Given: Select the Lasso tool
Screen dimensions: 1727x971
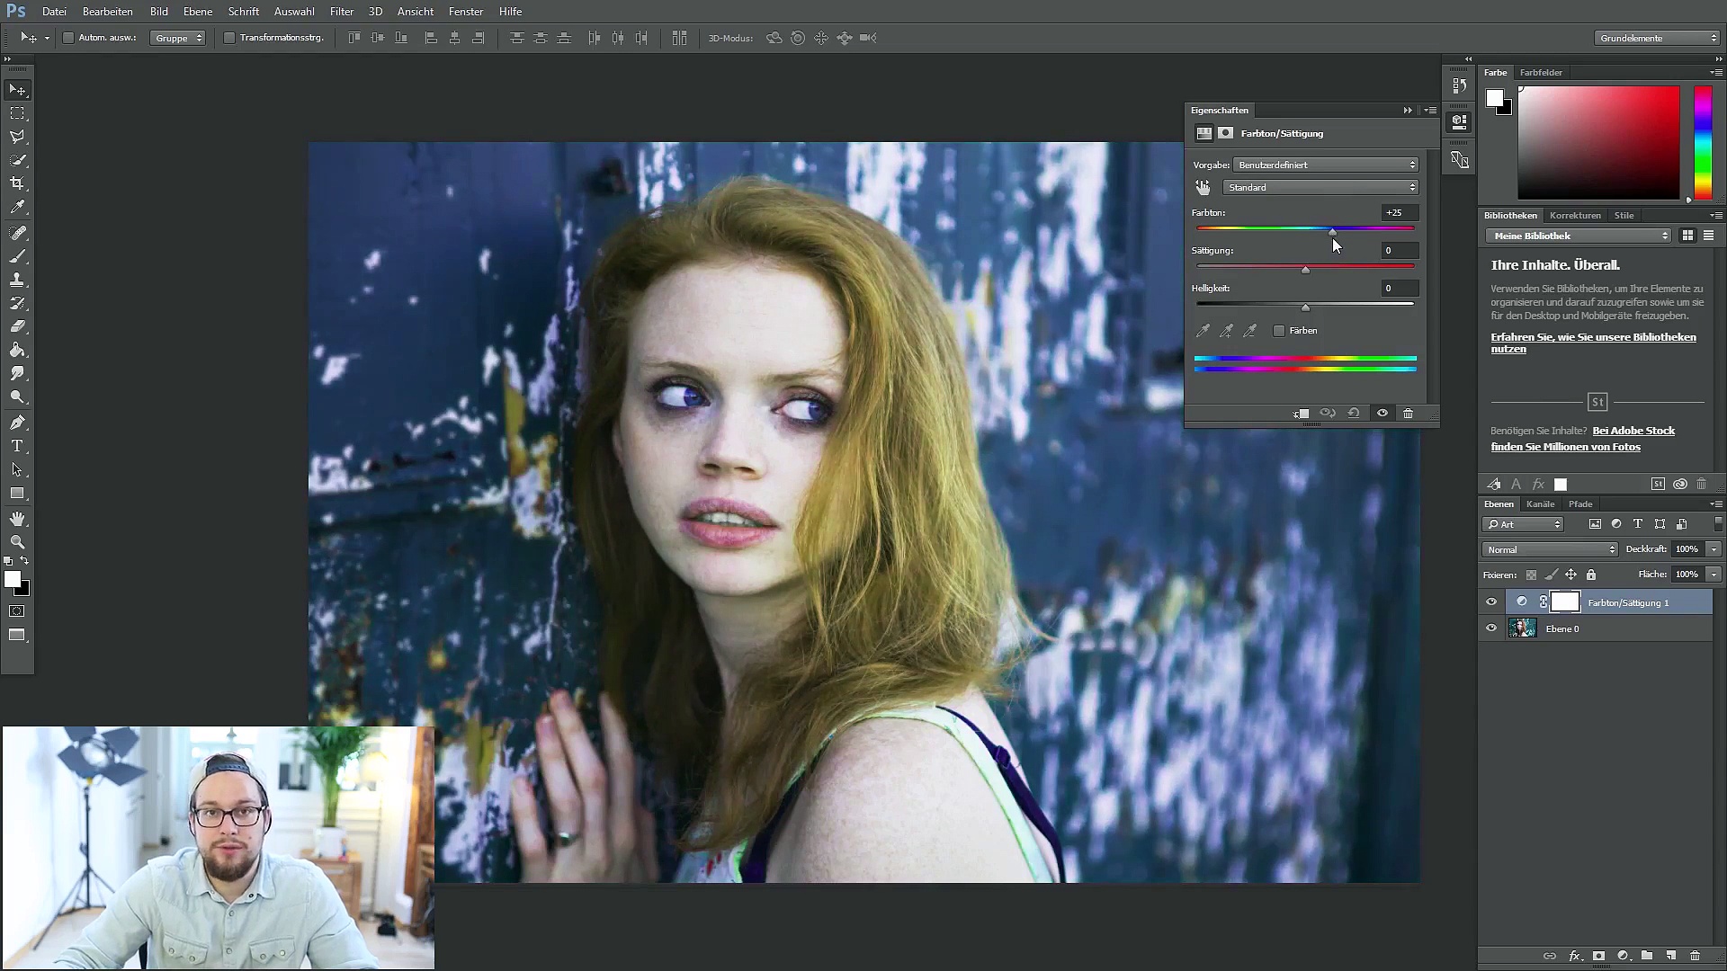Looking at the screenshot, I should (17, 137).
